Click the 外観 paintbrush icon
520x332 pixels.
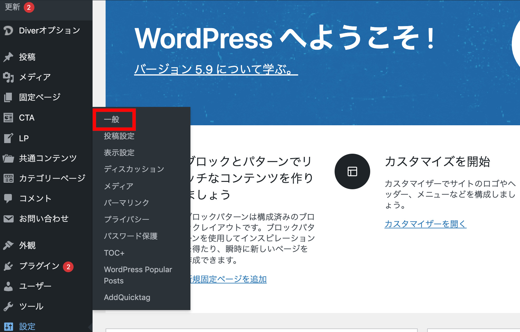[8, 245]
